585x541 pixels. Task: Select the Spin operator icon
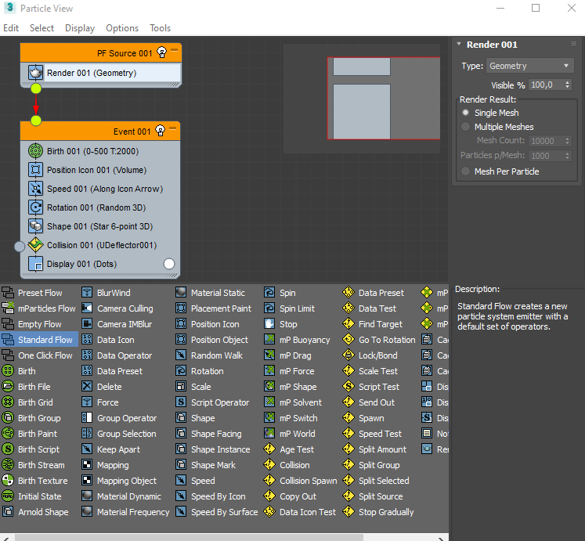(269, 293)
